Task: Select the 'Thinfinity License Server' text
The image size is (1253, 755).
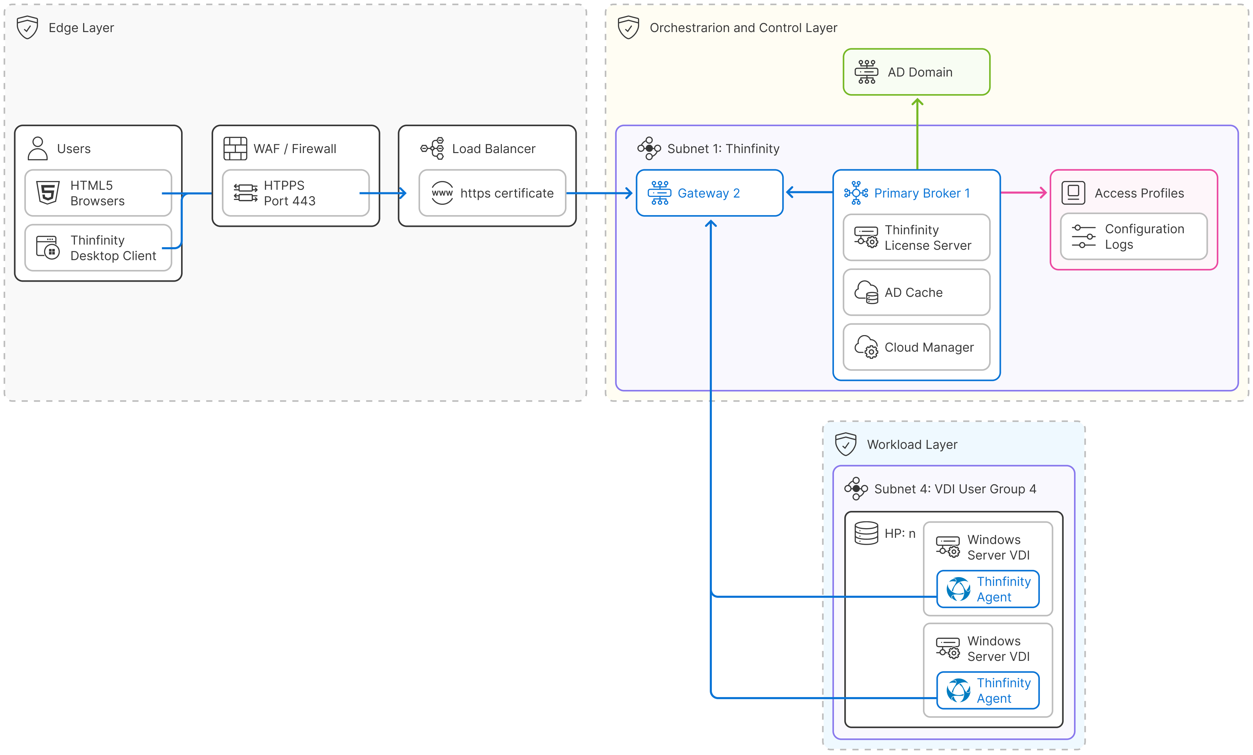Action: tap(927, 238)
